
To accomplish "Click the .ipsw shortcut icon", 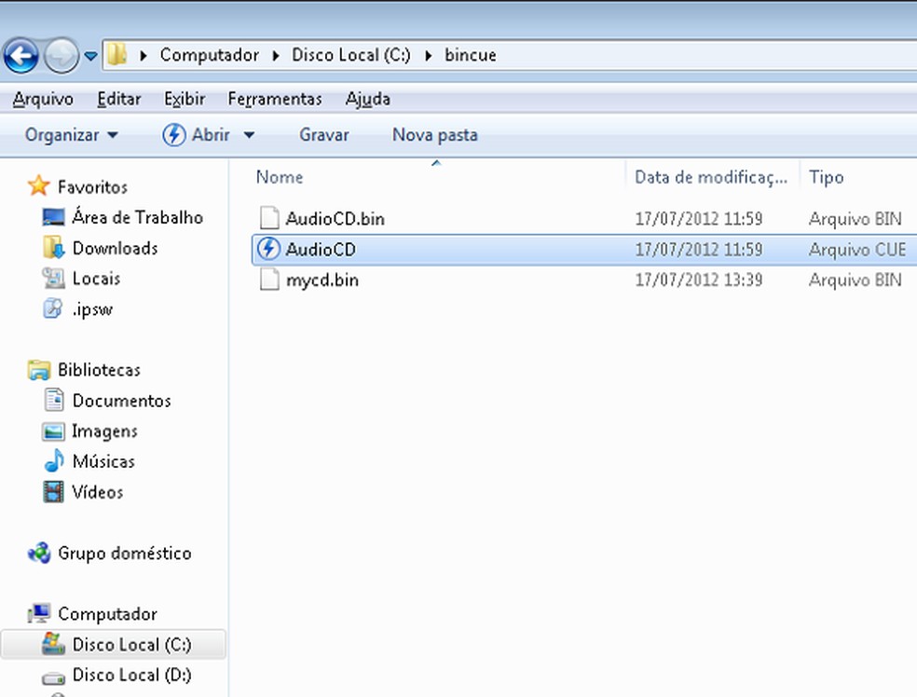I will pos(52,308).
